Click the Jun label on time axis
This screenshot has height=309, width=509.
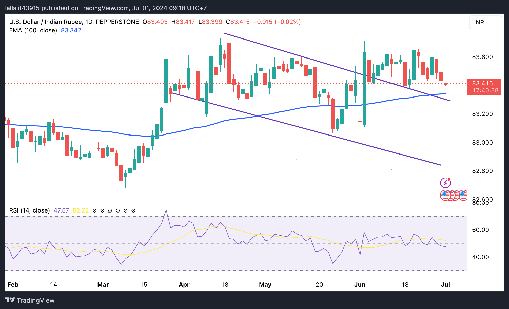(360, 285)
